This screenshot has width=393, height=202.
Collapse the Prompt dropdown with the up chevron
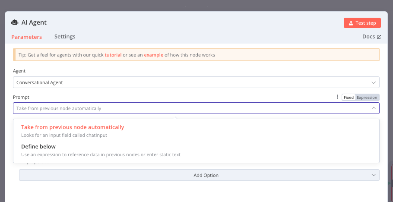tap(374, 108)
